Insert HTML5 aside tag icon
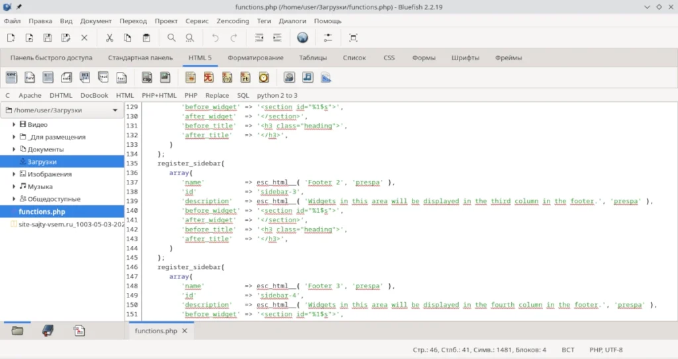678x359 pixels. [x=67, y=77]
